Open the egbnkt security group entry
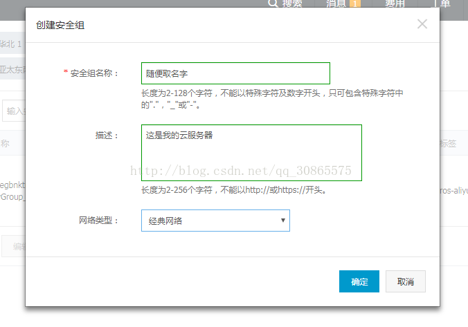This screenshot has width=468, height=327. point(12,185)
